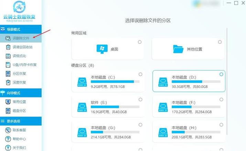
Task: Select the 本地磁盘 (D:) radio button
Action: pyautogui.click(x=221, y=74)
